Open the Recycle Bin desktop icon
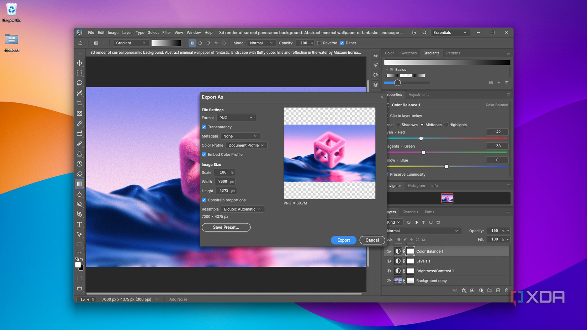The image size is (587, 330). point(11,12)
